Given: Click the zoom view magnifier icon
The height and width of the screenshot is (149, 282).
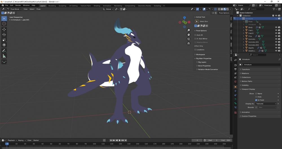Looking at the screenshot, I should click(188, 30).
